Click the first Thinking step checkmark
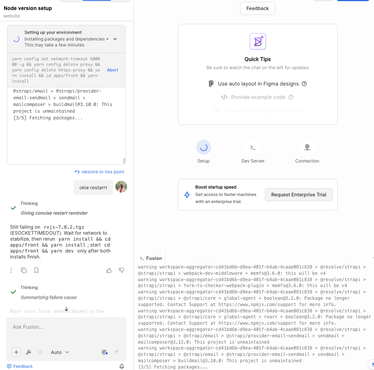The image size is (374, 370). pyautogui.click(x=14, y=208)
